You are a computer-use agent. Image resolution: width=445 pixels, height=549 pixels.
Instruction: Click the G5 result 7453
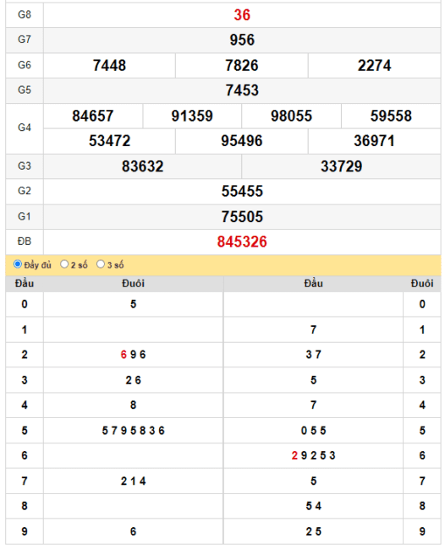[x=242, y=90]
